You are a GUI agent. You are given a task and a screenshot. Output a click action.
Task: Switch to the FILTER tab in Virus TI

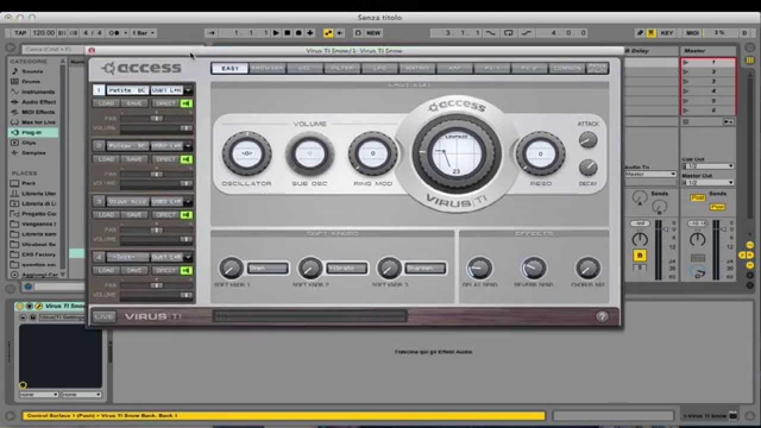tap(342, 68)
